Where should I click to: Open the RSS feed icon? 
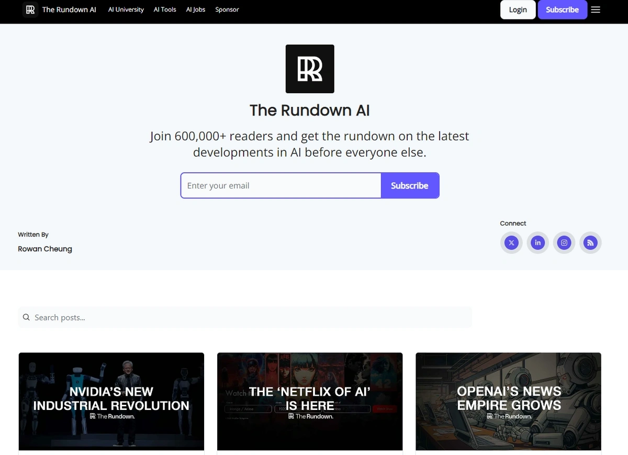[590, 242]
